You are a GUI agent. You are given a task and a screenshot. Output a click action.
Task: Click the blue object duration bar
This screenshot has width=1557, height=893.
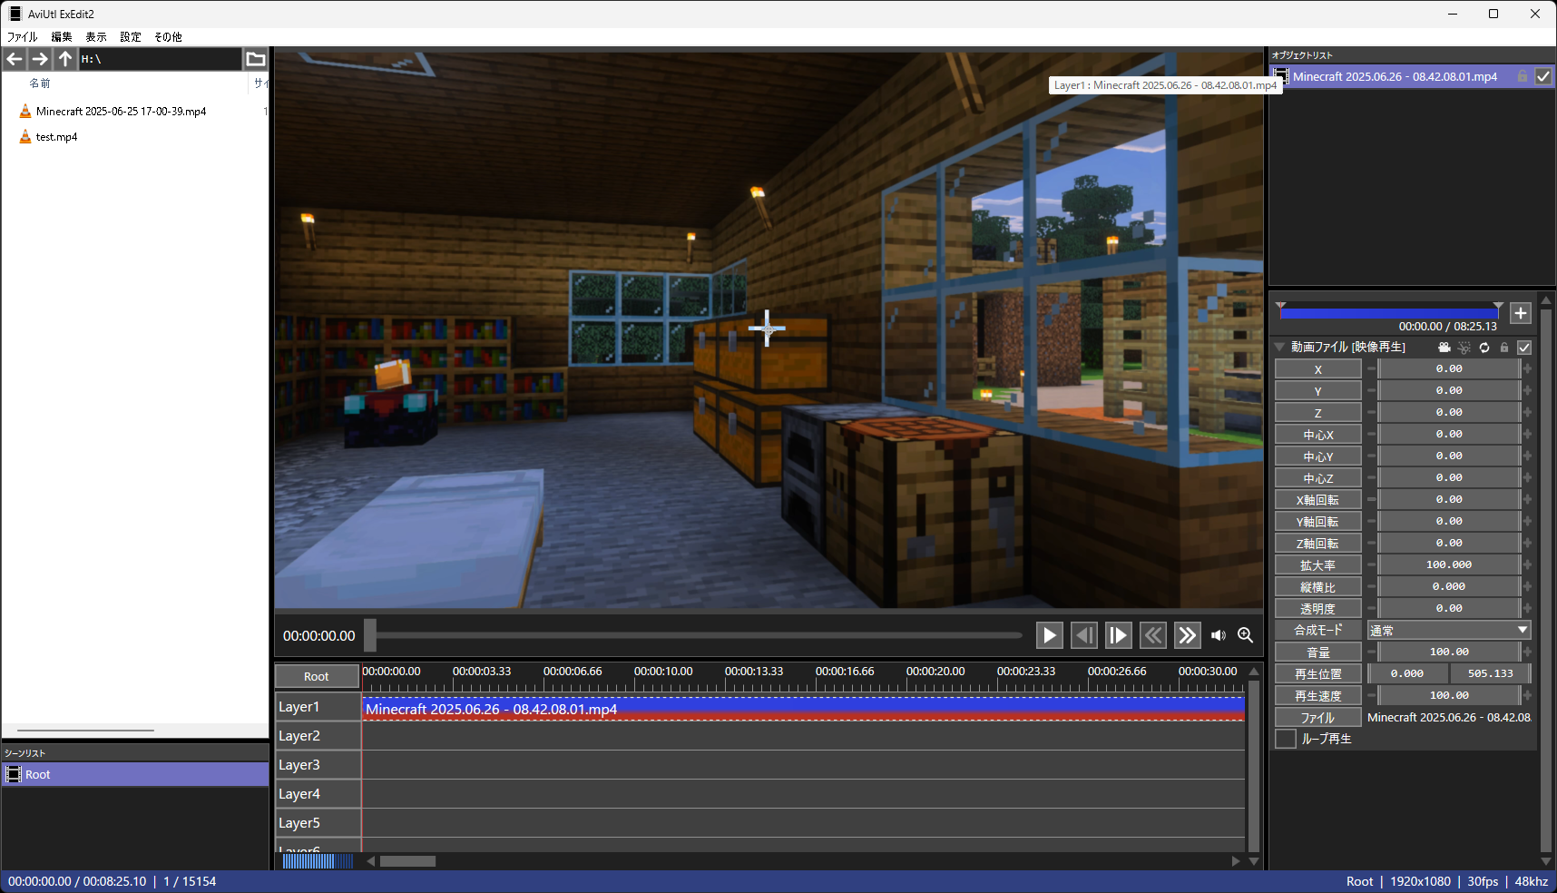[x=1388, y=313]
